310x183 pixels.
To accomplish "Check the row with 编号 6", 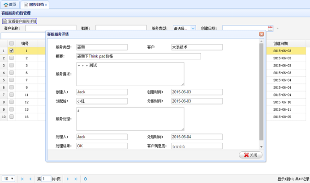I will (x=12, y=73).
